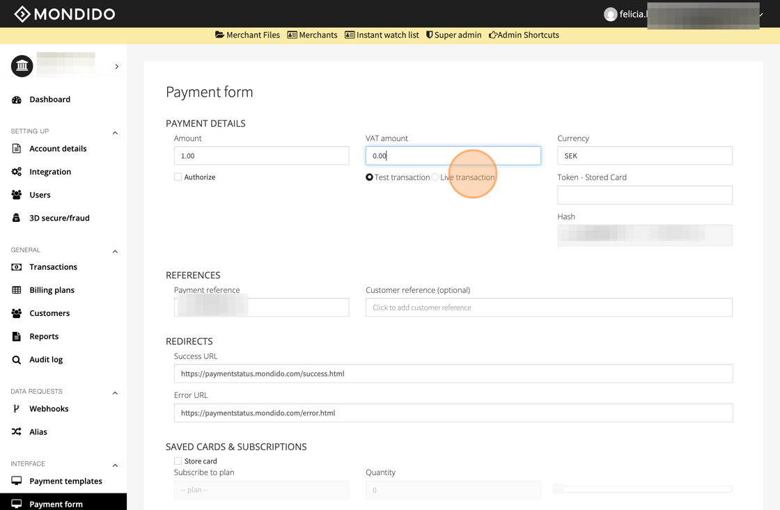Click the Merchant Files folder icon

pyautogui.click(x=219, y=35)
